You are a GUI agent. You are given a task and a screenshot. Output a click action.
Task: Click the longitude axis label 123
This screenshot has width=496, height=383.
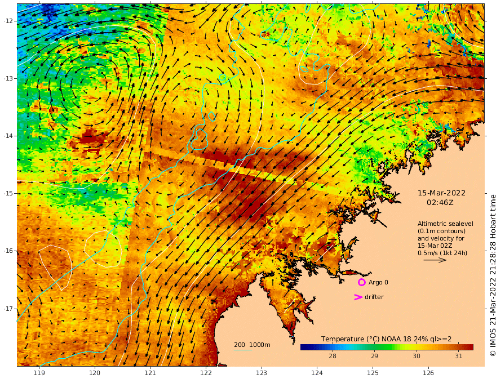tap(262, 373)
